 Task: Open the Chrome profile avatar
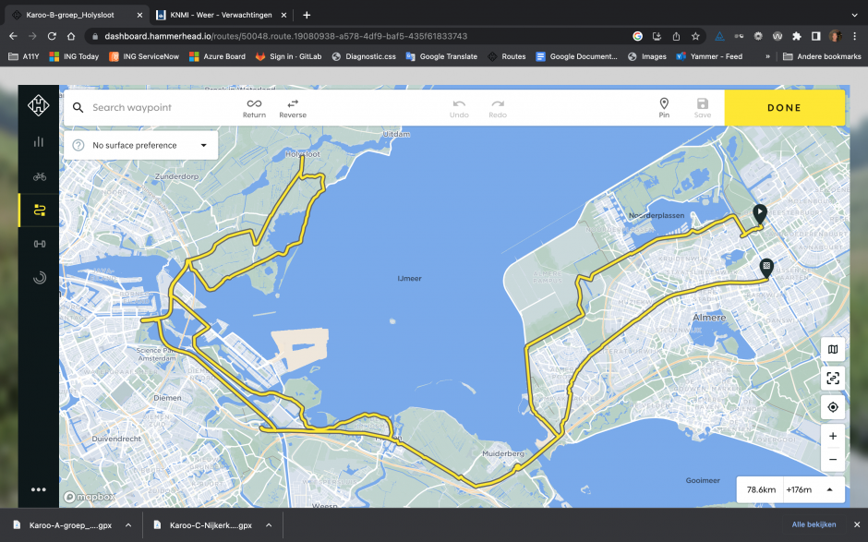coord(836,36)
